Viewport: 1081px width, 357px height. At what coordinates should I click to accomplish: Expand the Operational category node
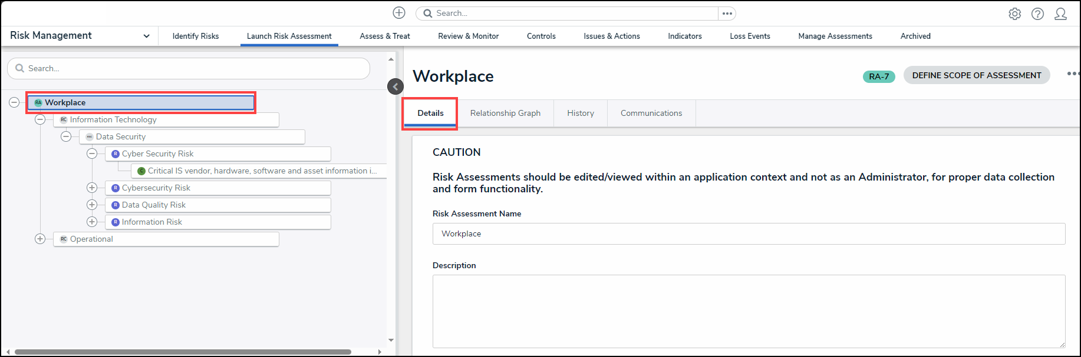point(40,239)
